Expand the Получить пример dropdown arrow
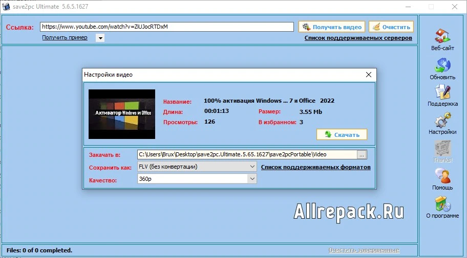467x258 pixels. point(100,38)
